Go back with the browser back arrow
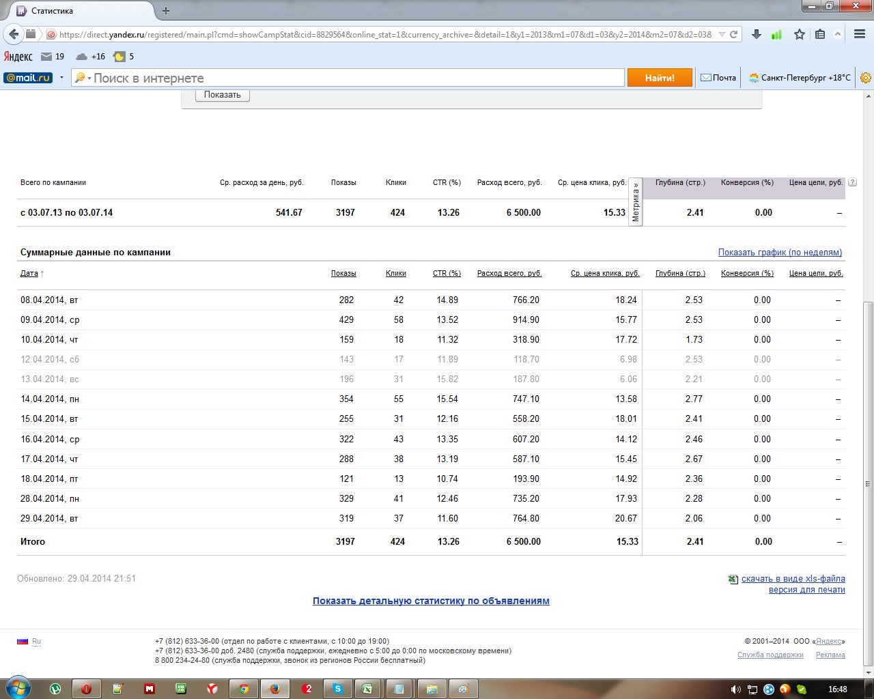Image resolution: width=874 pixels, height=699 pixels. coord(14,34)
